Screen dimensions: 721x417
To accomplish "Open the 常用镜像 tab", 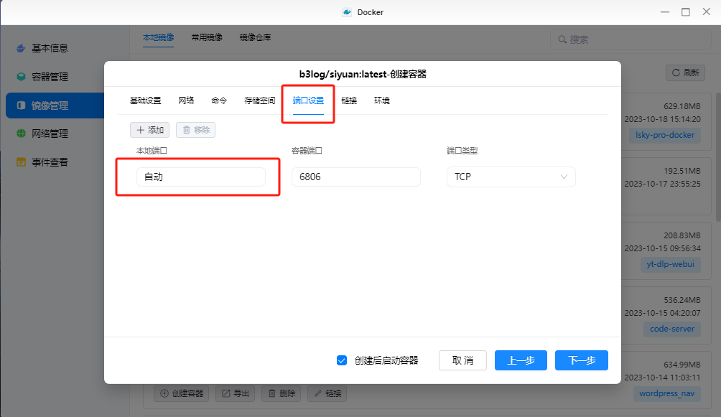I will point(207,37).
